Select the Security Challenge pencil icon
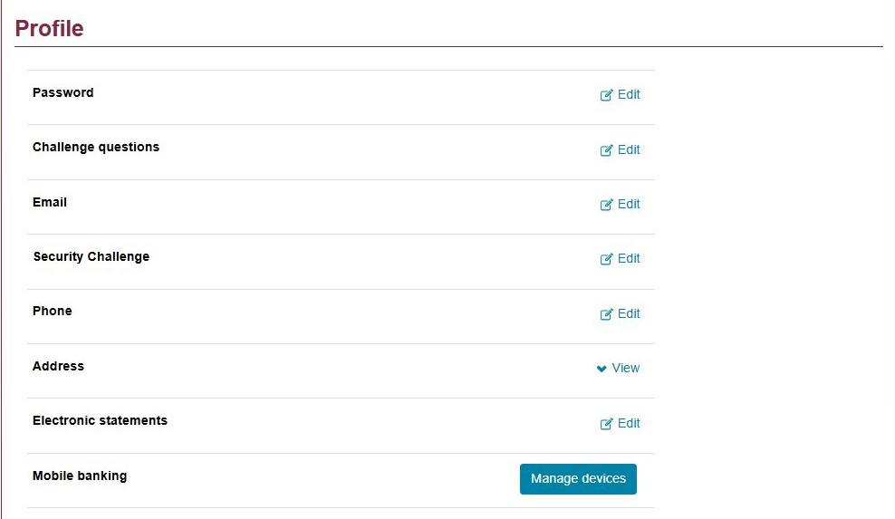This screenshot has height=519, width=895. [x=606, y=259]
